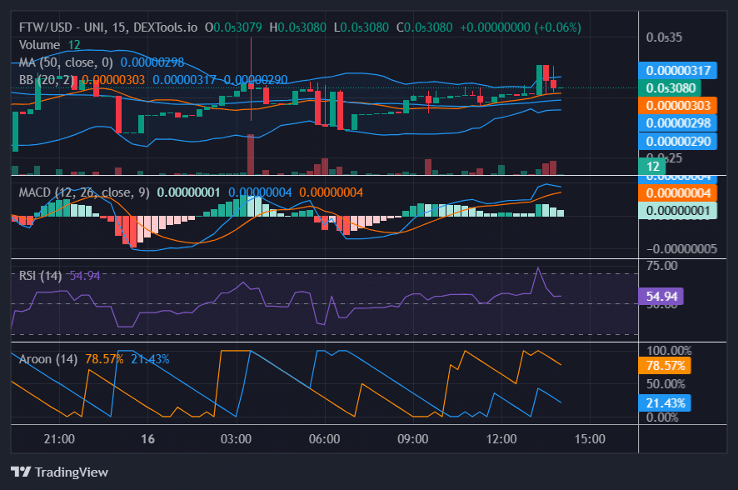
Task: Click the orange MACD signal label 0.00000004
Action: pos(678,193)
